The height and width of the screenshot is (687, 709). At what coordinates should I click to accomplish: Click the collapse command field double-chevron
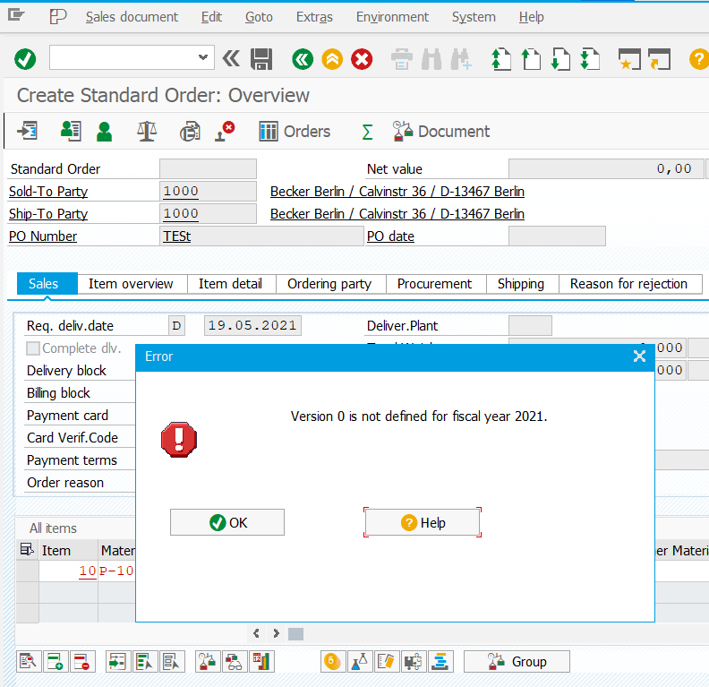click(x=231, y=58)
